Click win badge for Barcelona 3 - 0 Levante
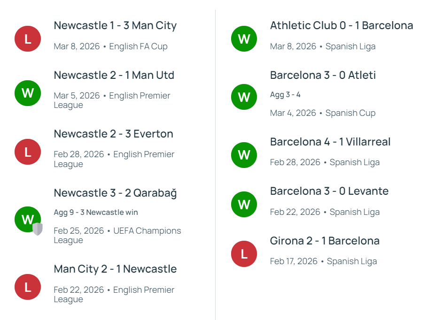The width and height of the screenshot is (427, 320). coord(244,204)
